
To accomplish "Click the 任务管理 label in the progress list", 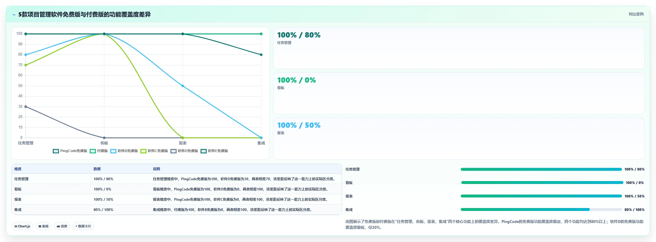I will point(353,169).
